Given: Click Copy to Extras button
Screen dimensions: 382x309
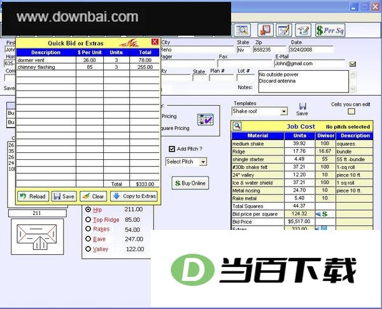Looking at the screenshot, I should point(134,196).
